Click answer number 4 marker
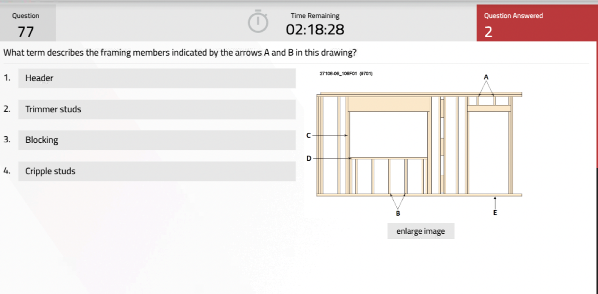 click(6, 171)
